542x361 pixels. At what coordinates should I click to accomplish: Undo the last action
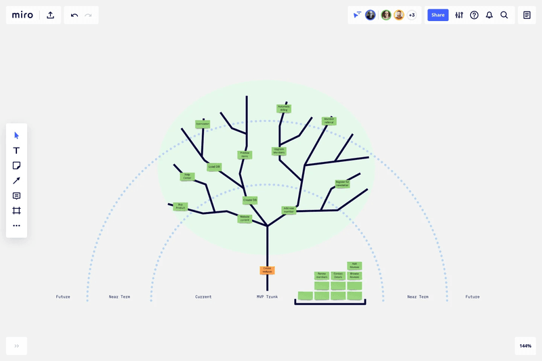pyautogui.click(x=75, y=15)
